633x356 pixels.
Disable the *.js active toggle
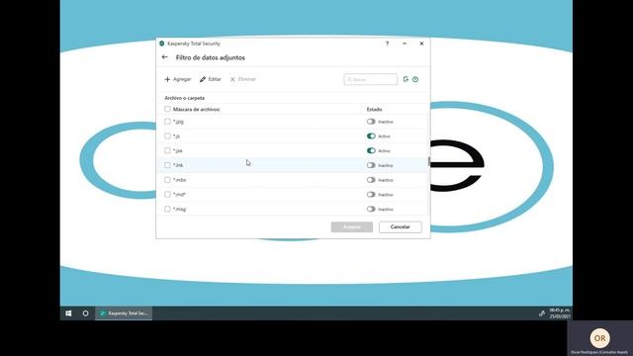[x=371, y=136]
